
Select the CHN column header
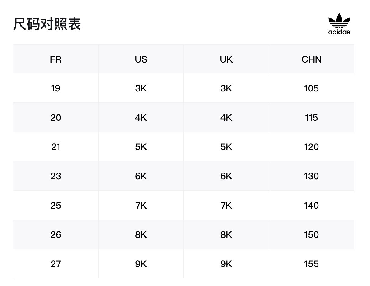point(311,59)
